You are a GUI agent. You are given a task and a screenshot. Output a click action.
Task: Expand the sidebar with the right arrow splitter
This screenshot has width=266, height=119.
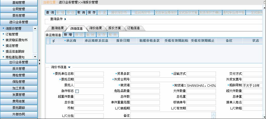(40, 64)
